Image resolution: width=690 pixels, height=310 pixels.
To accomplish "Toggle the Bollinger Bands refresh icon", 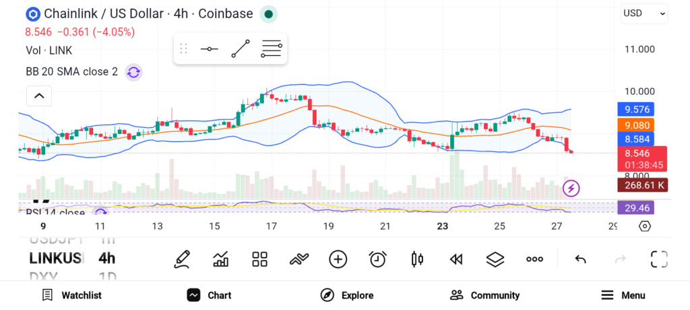I will [x=133, y=72].
